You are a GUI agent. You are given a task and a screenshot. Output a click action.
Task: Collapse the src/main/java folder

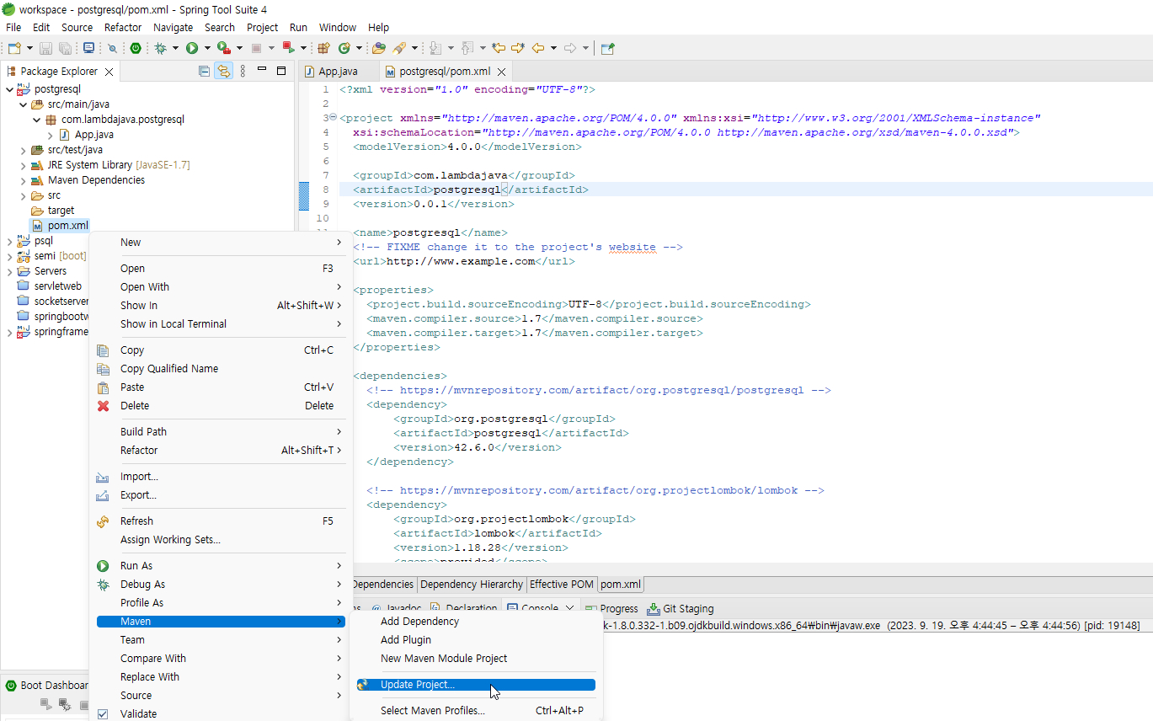[24, 104]
